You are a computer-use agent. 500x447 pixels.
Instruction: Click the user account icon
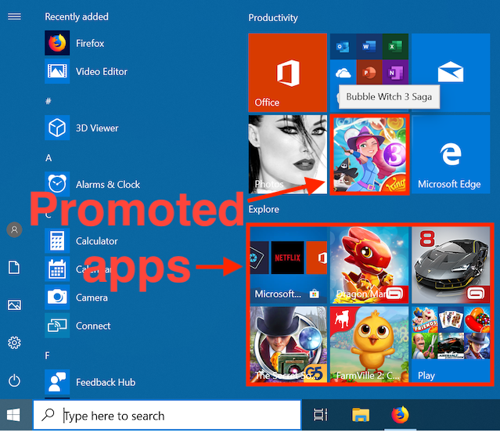pos(14,229)
